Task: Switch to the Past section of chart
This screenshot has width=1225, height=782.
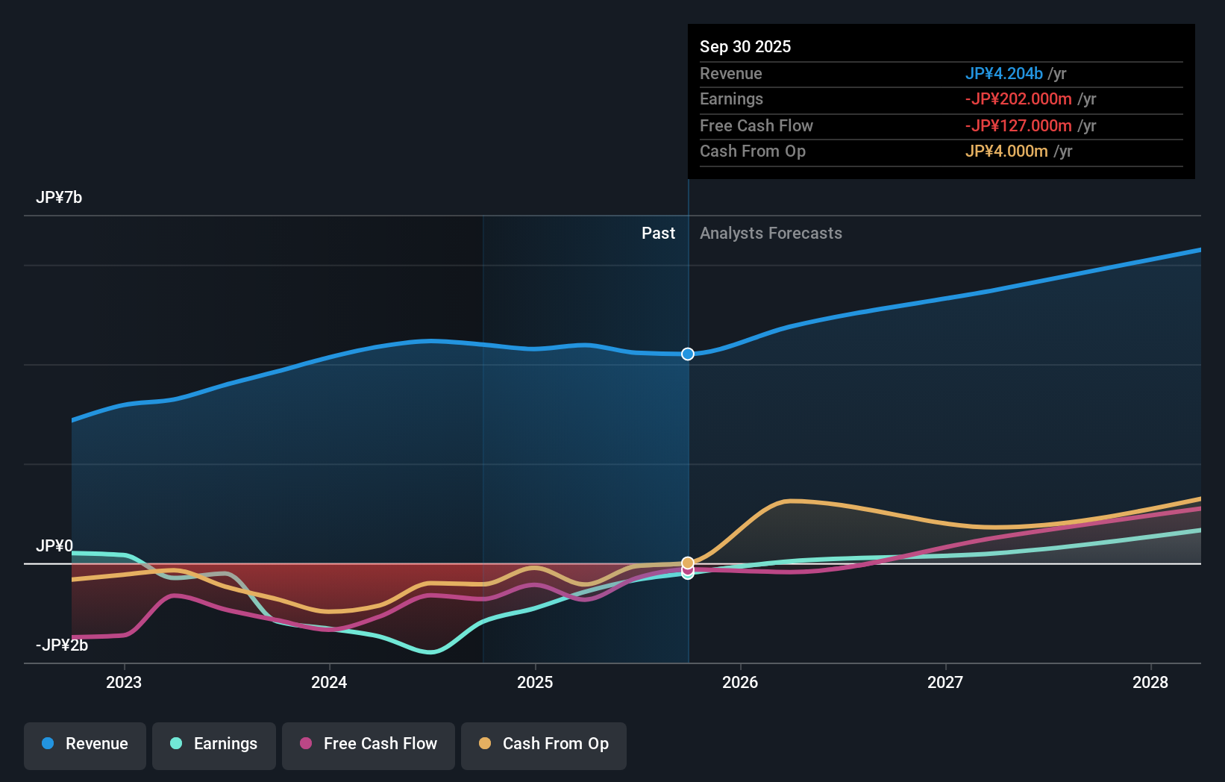Action: tap(658, 234)
